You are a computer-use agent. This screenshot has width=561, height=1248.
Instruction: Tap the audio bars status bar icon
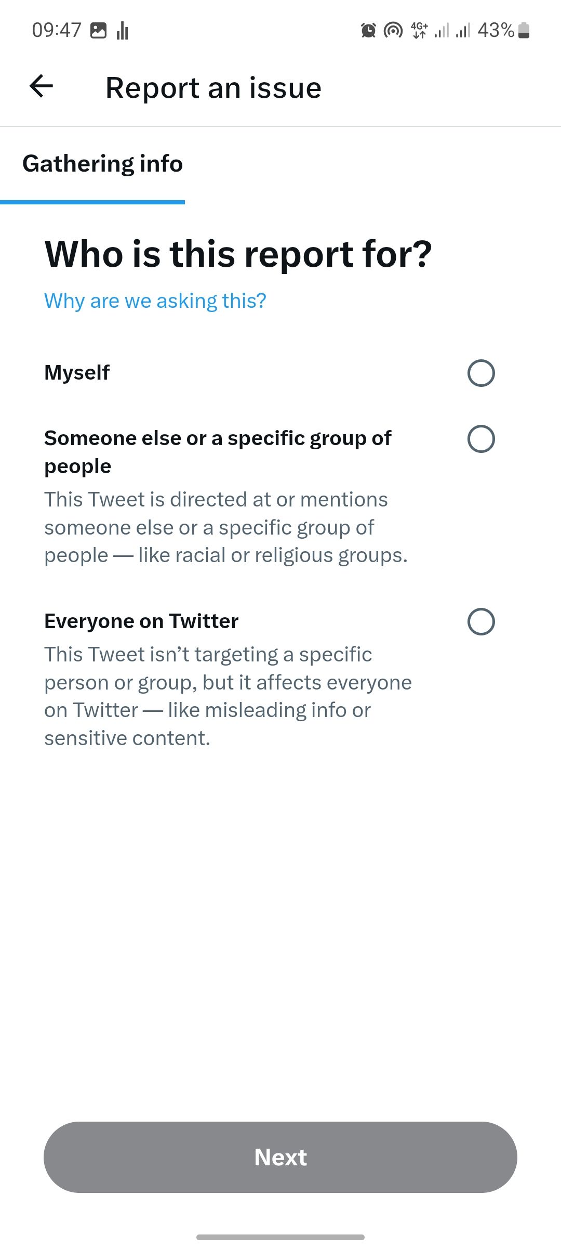point(123,31)
